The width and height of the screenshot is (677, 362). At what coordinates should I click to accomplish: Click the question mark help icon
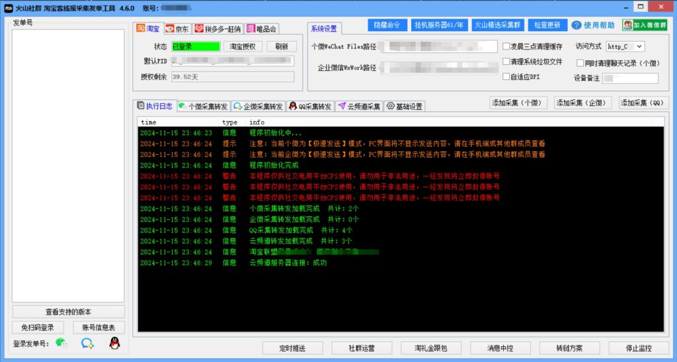coord(576,25)
